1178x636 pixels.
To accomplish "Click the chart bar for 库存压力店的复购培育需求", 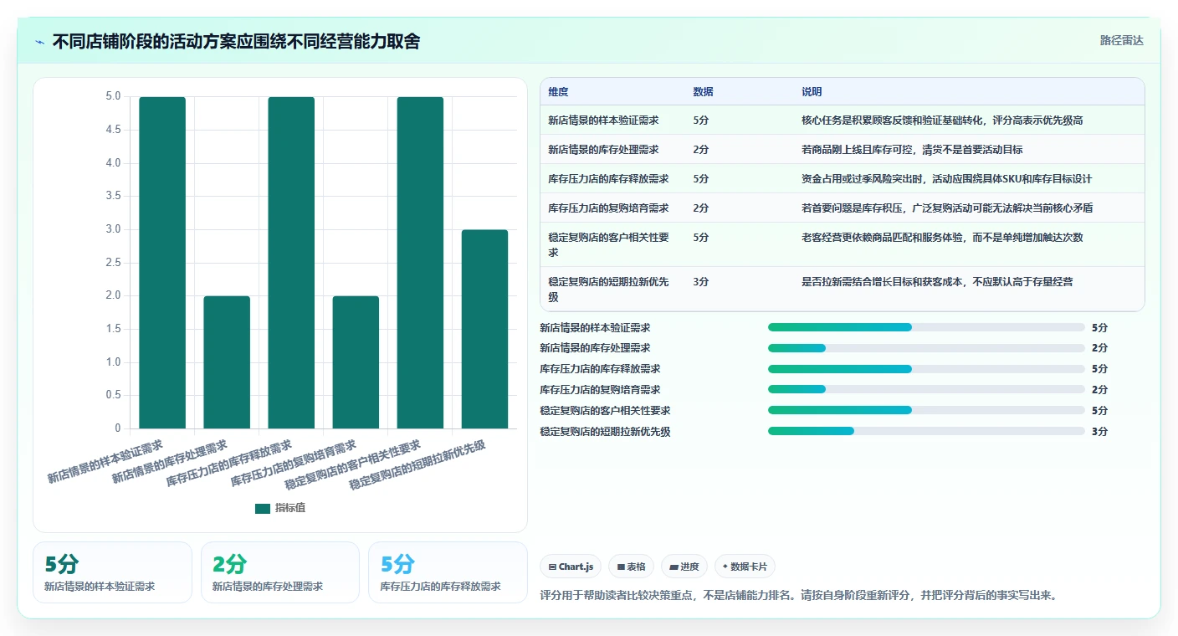I will (x=356, y=362).
